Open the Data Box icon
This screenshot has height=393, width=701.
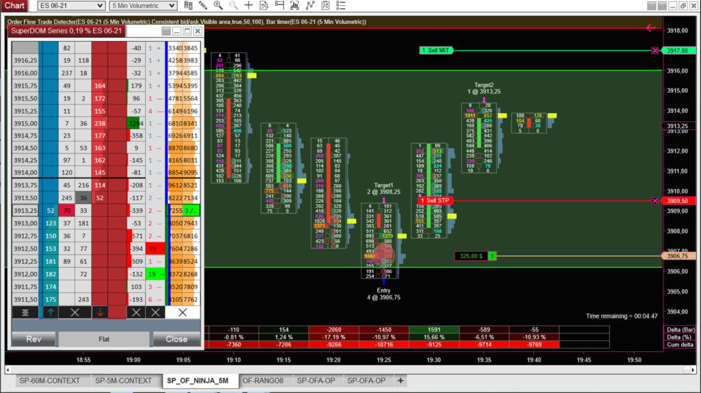click(x=264, y=5)
